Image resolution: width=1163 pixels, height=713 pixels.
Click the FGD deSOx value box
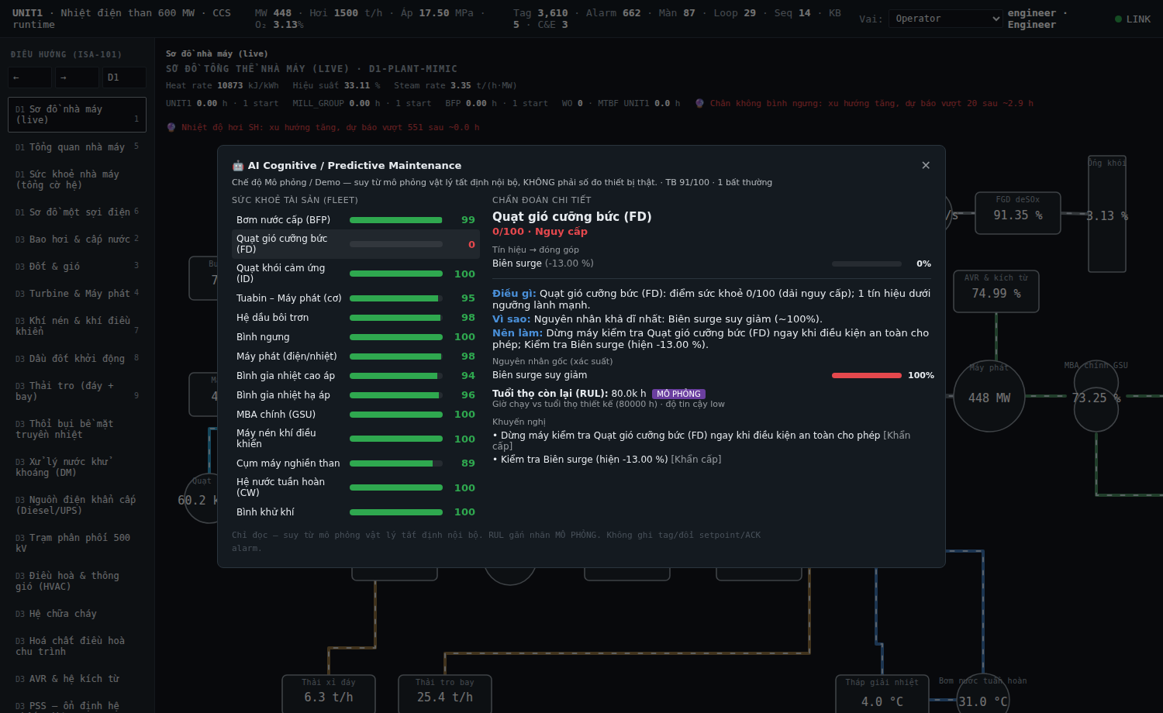click(1018, 213)
